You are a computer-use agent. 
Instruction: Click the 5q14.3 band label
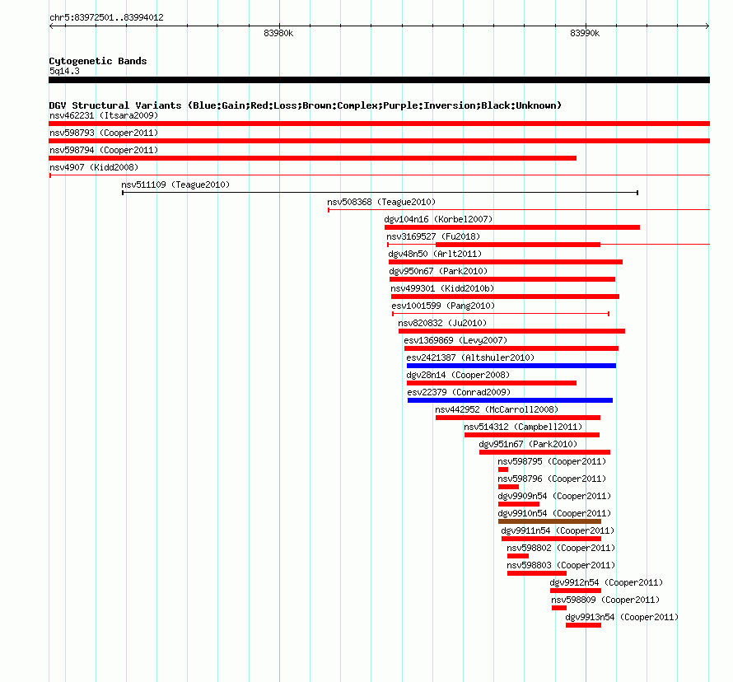tap(64, 71)
